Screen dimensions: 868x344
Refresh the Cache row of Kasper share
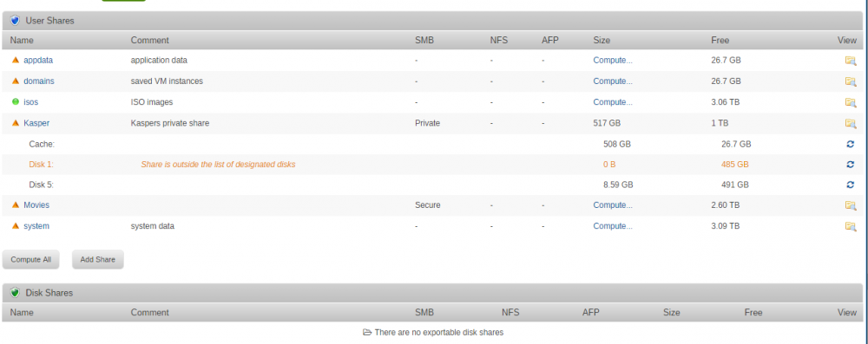pyautogui.click(x=851, y=144)
